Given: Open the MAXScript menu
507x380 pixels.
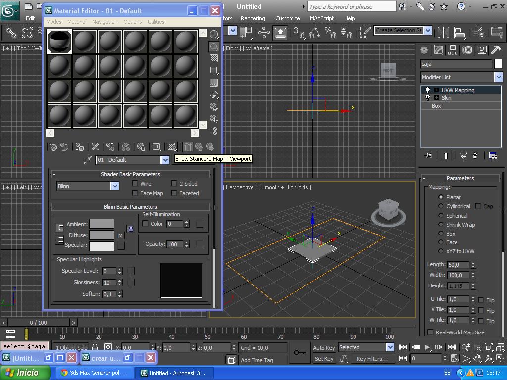Looking at the screenshot, I should pyautogui.click(x=322, y=18).
